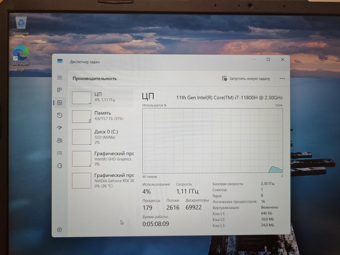The width and height of the screenshot is (340, 255).
Task: Click the Процессы value '179'
Action: coord(148,208)
